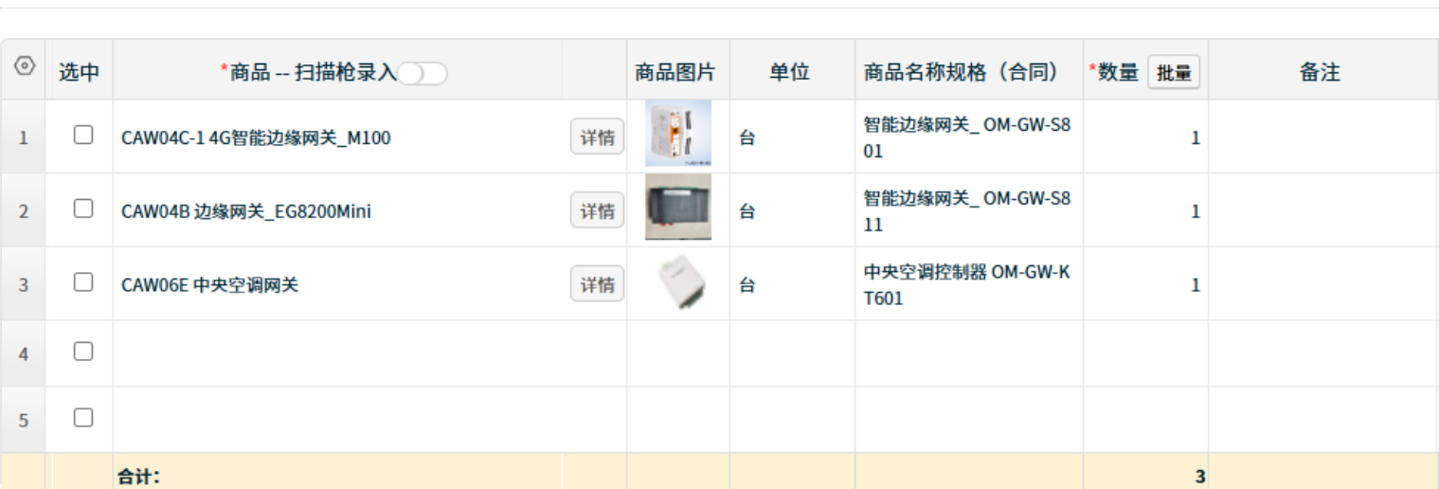Click the 备注 cell for row 2
The image size is (1439, 489).
click(x=1322, y=210)
